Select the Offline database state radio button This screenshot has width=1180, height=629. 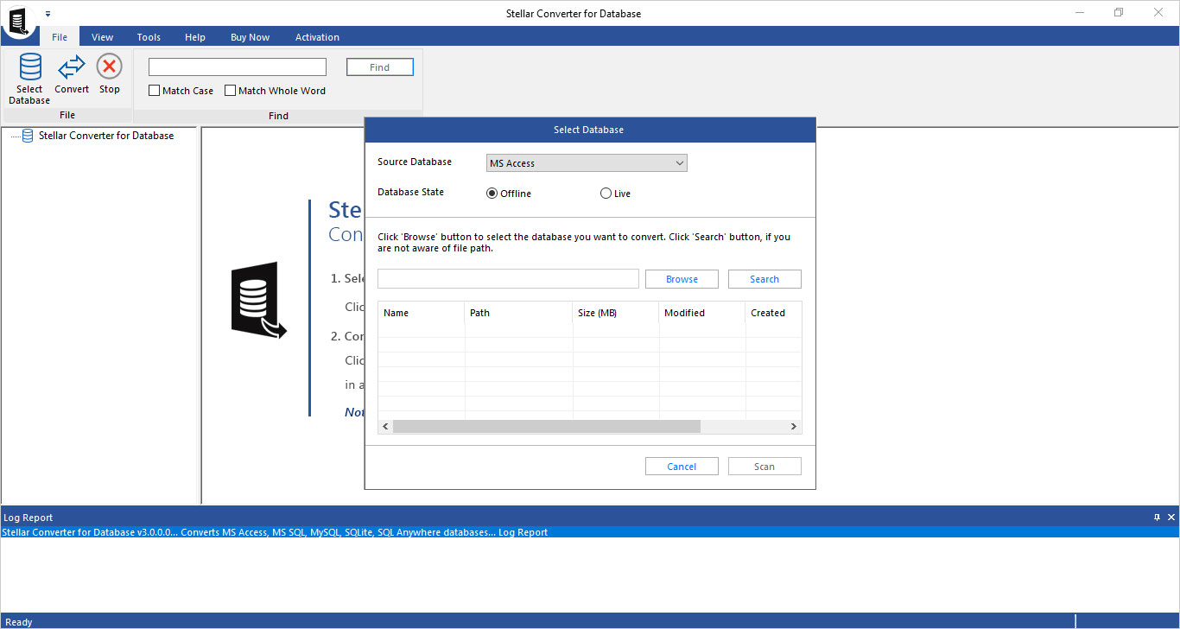click(x=492, y=193)
